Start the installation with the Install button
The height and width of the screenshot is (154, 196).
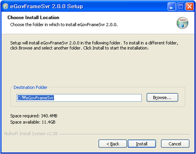tap(142, 144)
